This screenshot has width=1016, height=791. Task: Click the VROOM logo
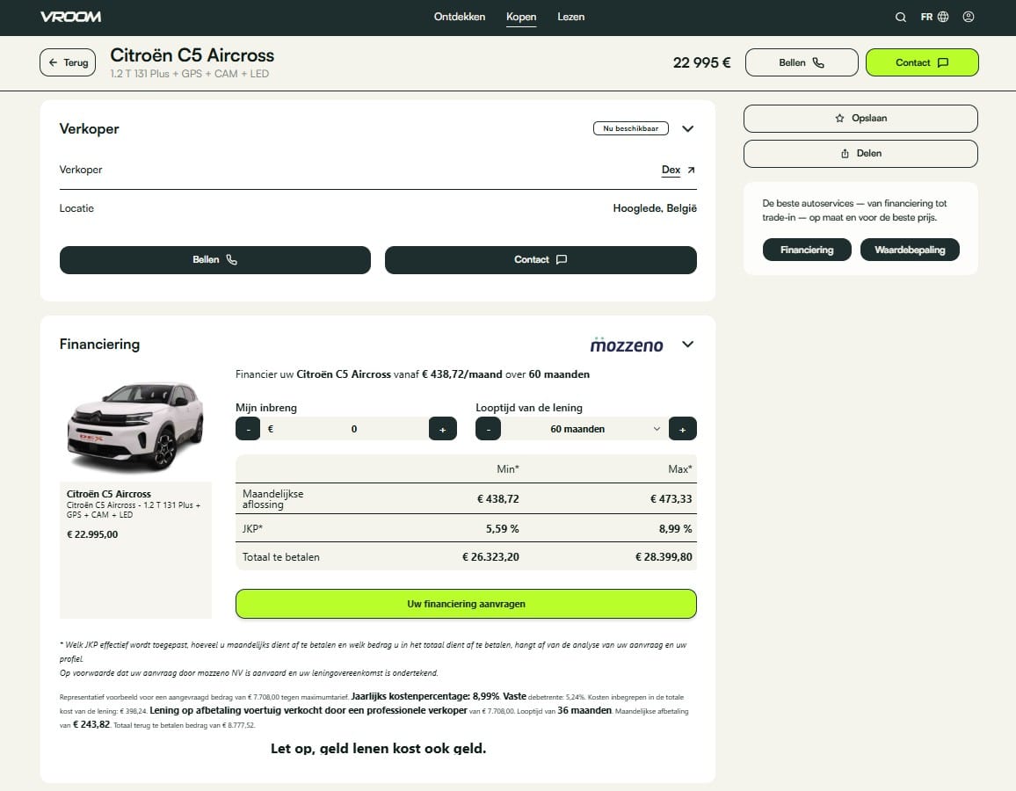[70, 17]
